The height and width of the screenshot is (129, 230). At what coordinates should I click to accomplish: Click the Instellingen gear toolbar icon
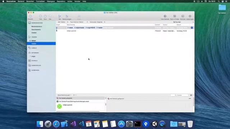click(x=190, y=16)
